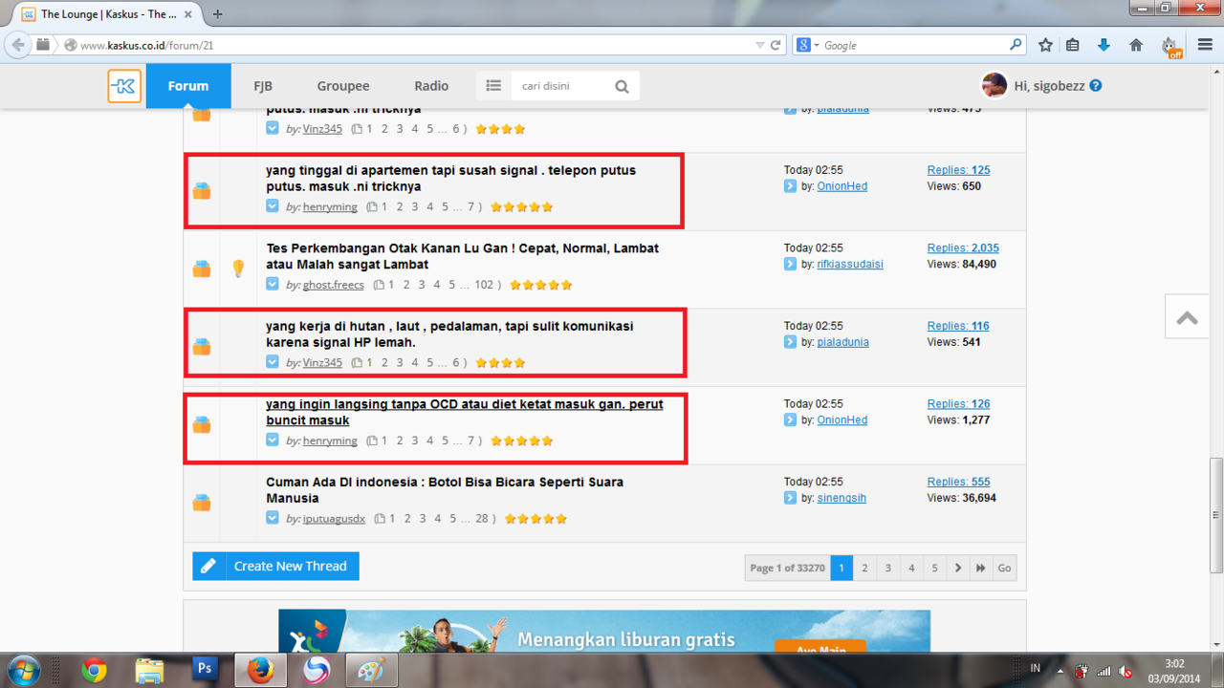Click next page arrow in pagination
Viewport: 1224px width, 688px height.
[x=958, y=568]
